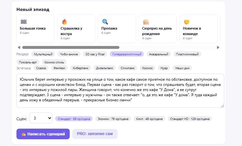This screenshot has height=146, width=242.
Task: Select Стимпанк aesthetic
Action: coord(127,68)
